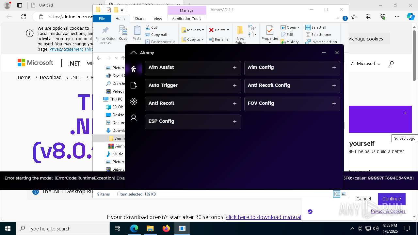Select Music in navigation tree
Image resolution: width=418 pixels, height=235 pixels.
(114, 154)
